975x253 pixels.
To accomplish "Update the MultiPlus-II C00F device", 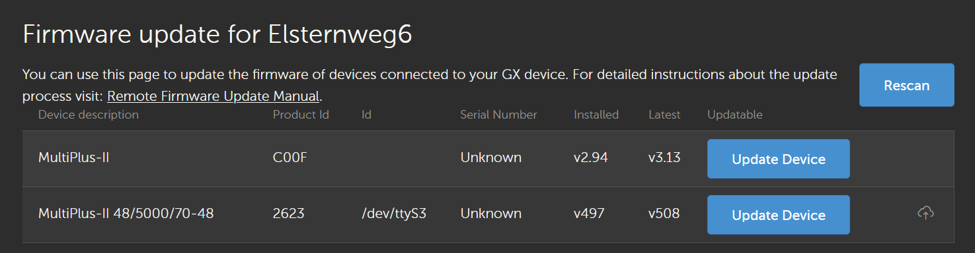I will 778,159.
